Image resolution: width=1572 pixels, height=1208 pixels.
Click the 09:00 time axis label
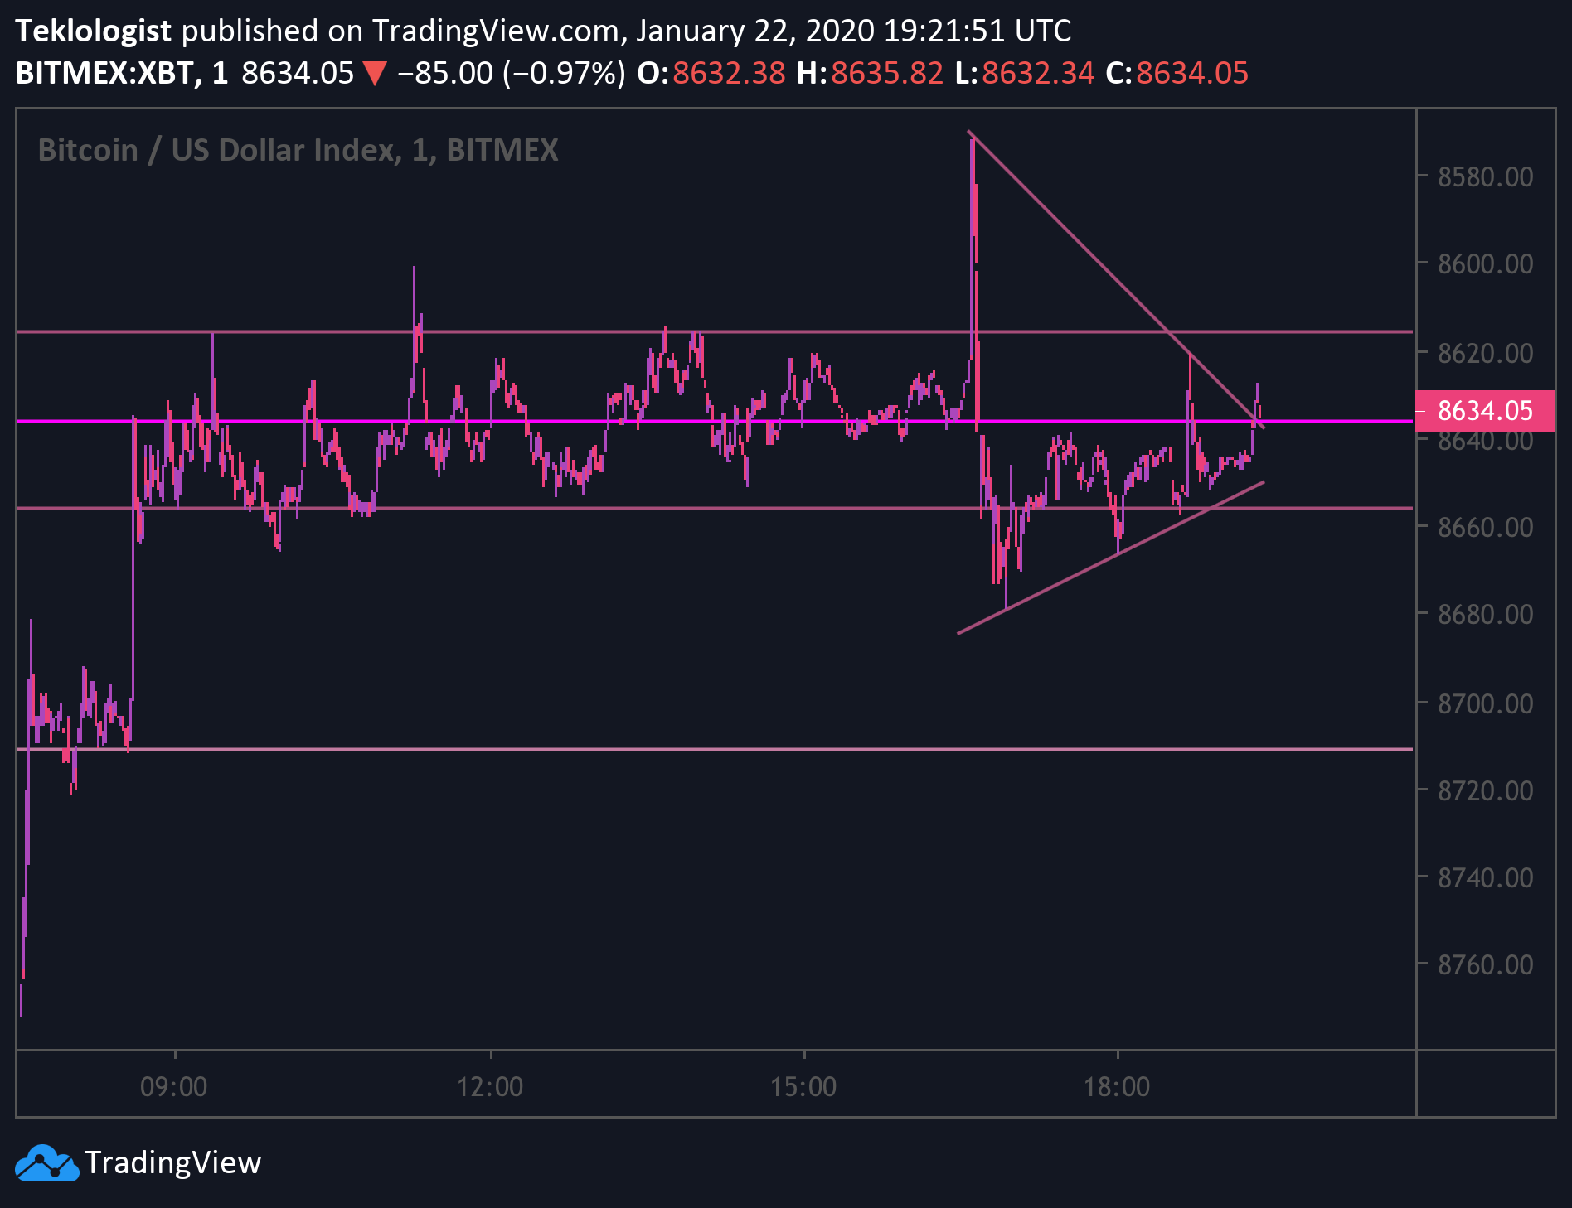(x=174, y=1086)
